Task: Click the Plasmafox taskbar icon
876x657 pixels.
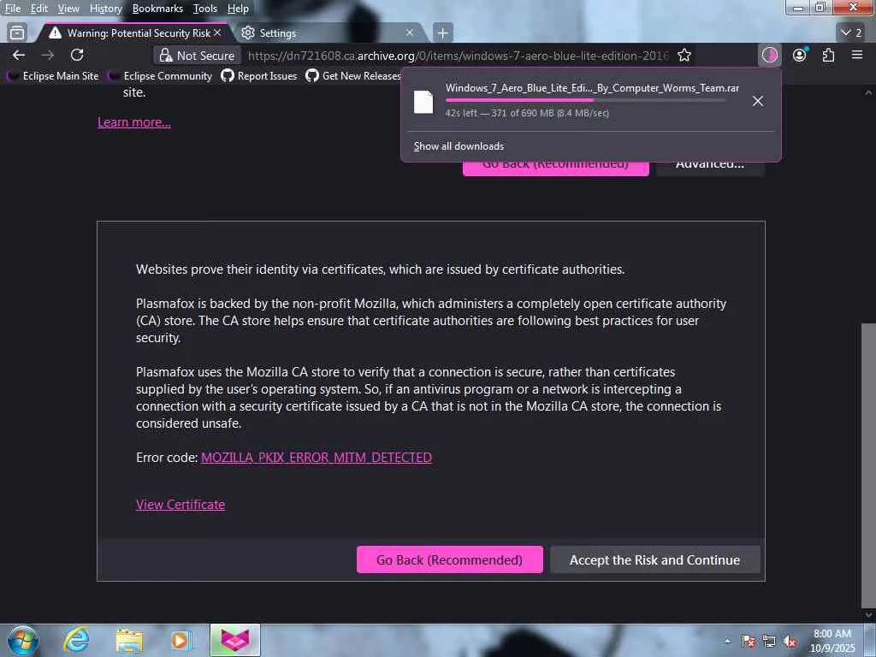Action: [x=234, y=640]
